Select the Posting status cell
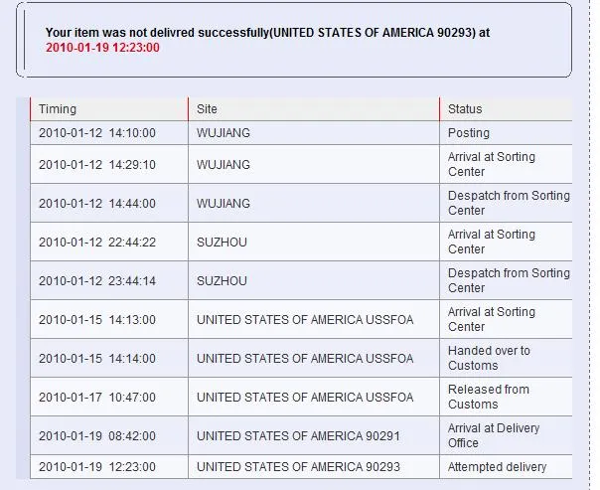Screen dimensions: 600x490 pos(469,133)
